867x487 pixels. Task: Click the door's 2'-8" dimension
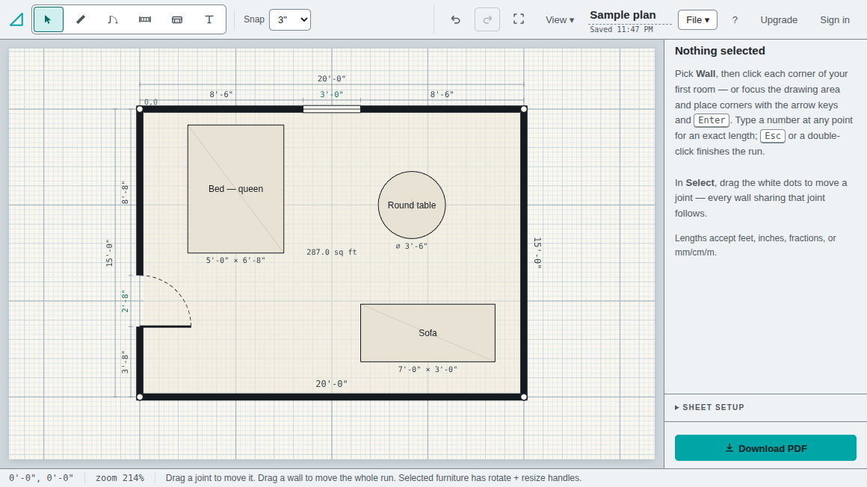click(125, 301)
